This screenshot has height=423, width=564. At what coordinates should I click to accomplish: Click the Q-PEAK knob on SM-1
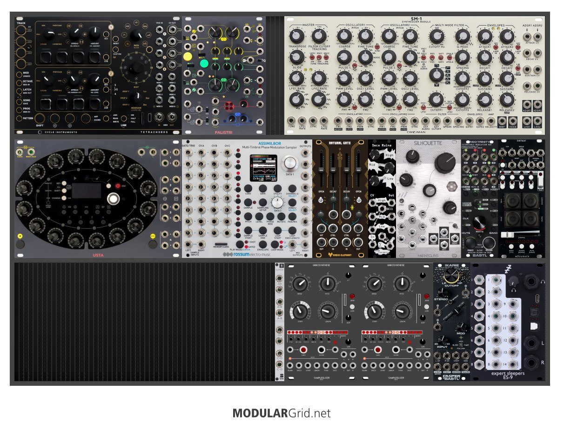(x=462, y=36)
